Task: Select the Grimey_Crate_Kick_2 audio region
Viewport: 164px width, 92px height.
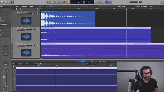Action: (x=68, y=19)
